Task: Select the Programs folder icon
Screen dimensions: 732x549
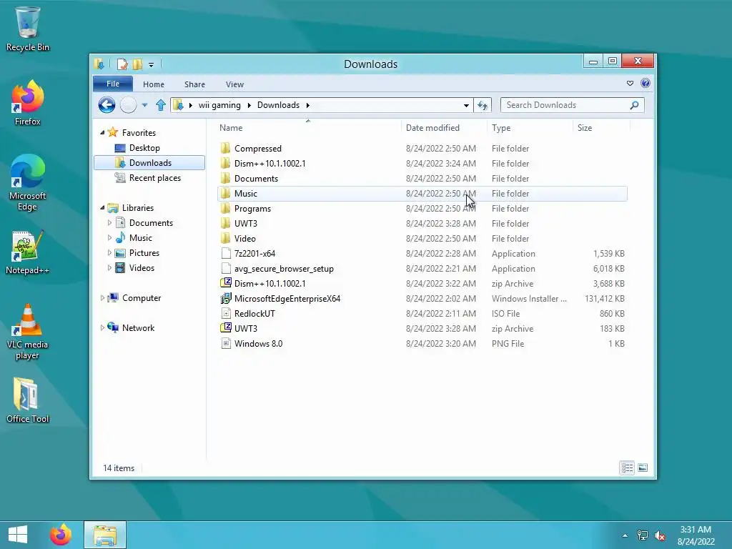Action: 225,208
